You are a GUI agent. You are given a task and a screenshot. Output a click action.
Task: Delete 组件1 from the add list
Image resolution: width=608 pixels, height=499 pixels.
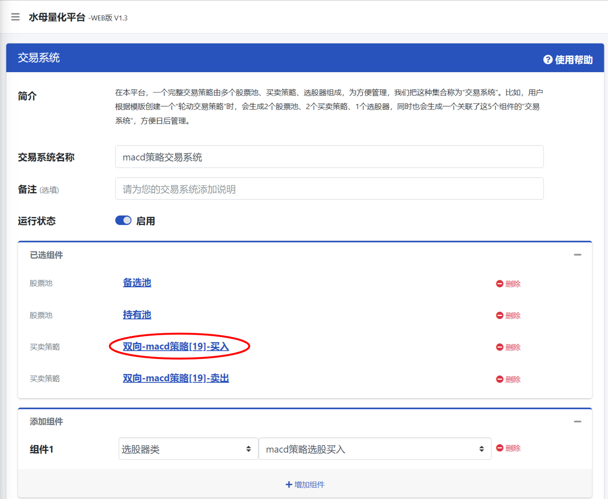[508, 448]
